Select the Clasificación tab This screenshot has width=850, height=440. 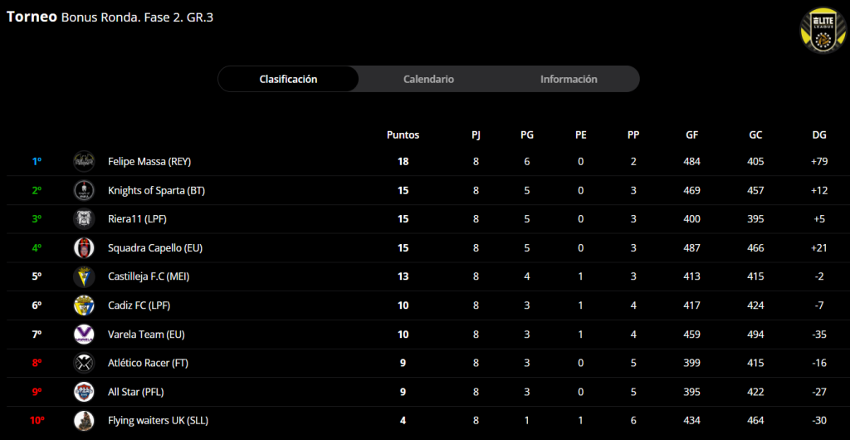click(288, 79)
